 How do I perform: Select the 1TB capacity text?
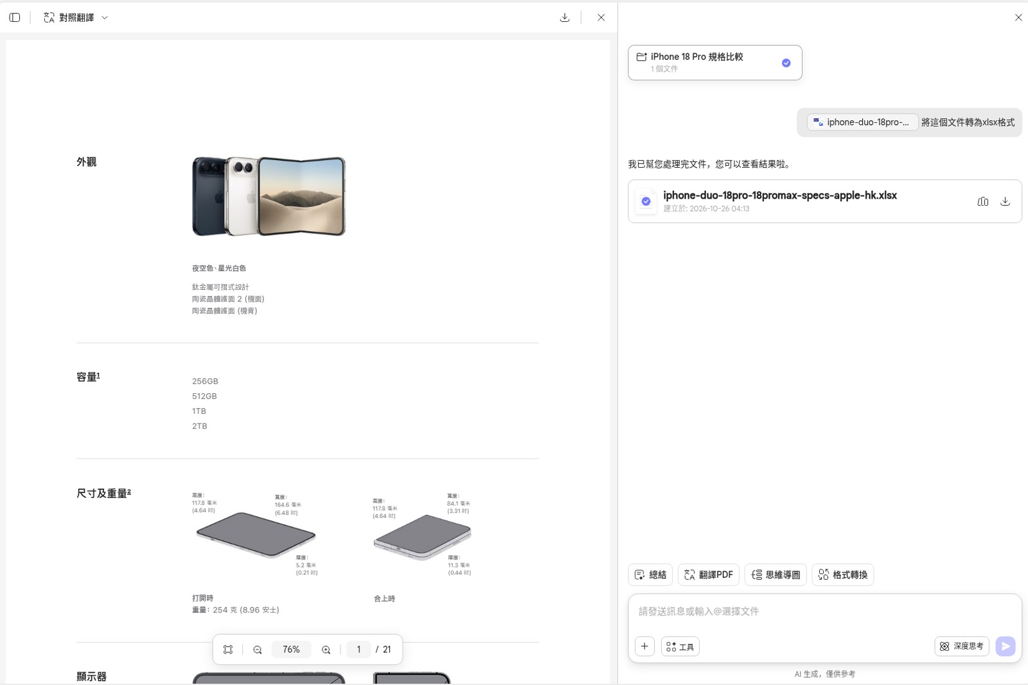pos(199,411)
